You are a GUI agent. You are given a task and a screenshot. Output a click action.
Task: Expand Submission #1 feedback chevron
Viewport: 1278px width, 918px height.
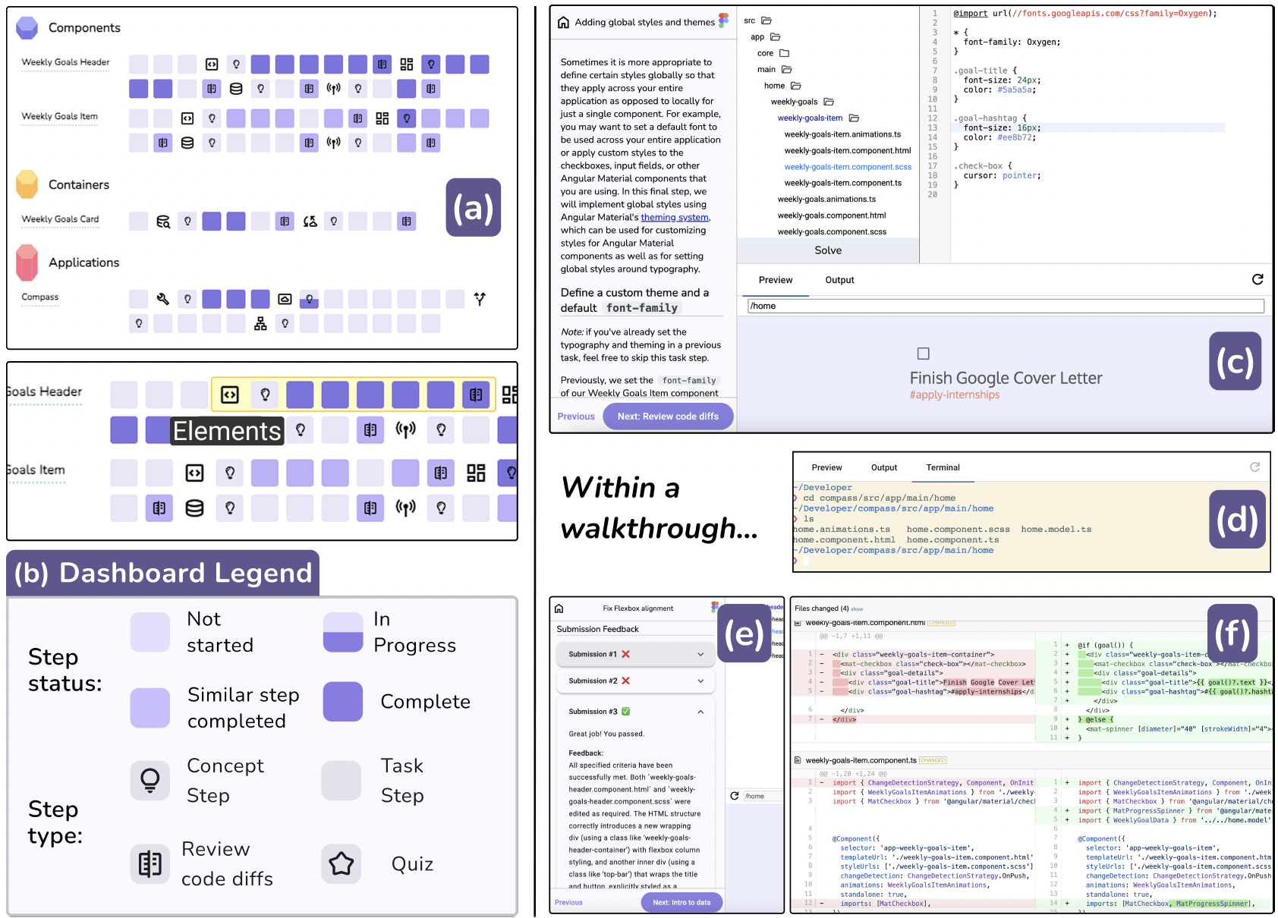(x=700, y=654)
